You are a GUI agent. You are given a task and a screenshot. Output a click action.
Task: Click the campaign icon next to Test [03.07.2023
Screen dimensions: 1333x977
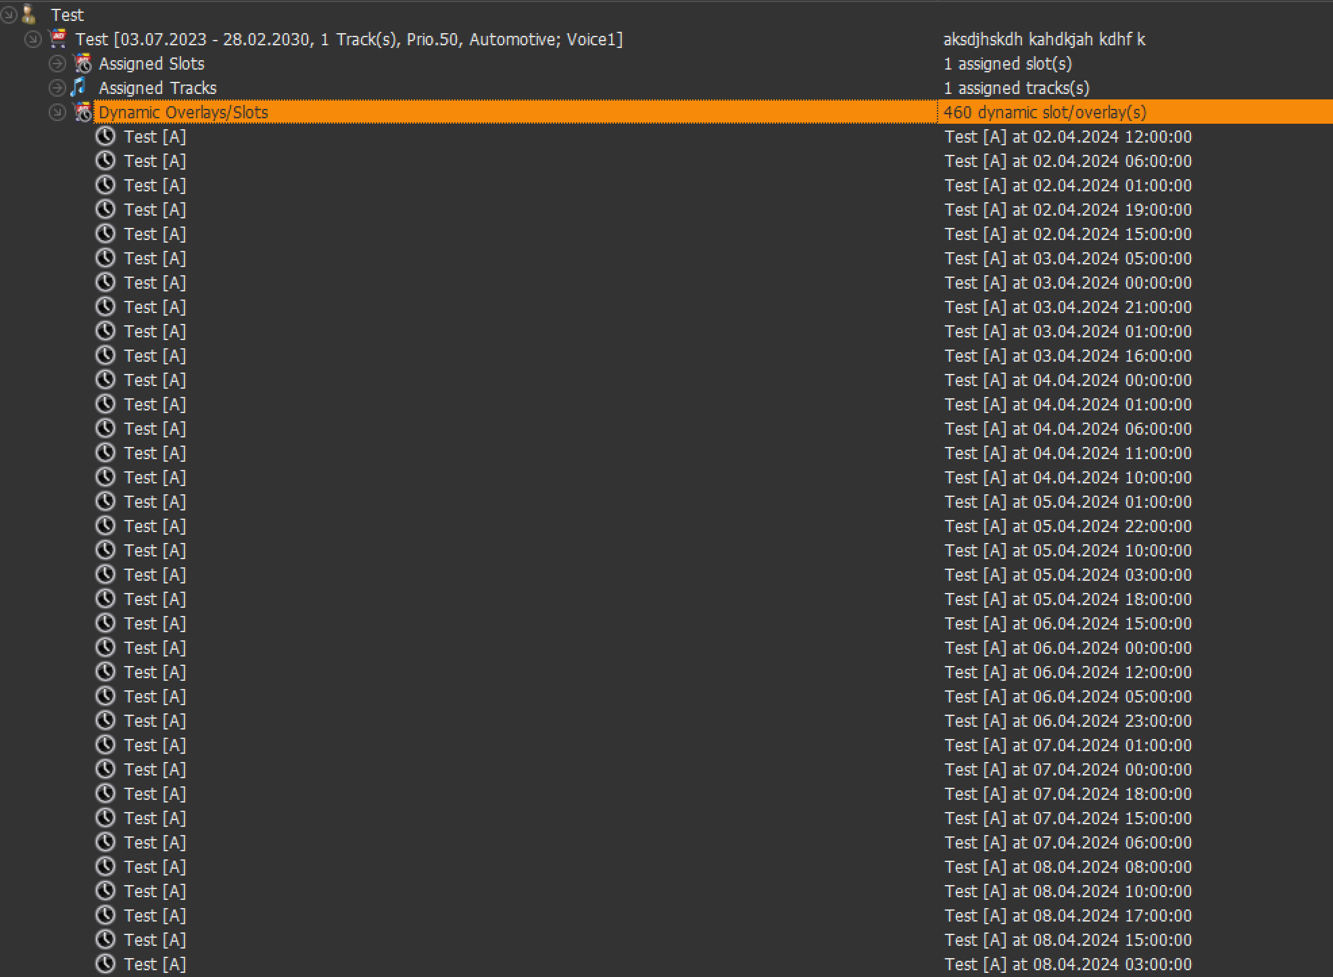[x=59, y=39]
